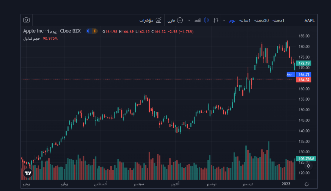Screen dimensions: 331x191
Task: Click the 172.19 green price label
Action: point(304,63)
